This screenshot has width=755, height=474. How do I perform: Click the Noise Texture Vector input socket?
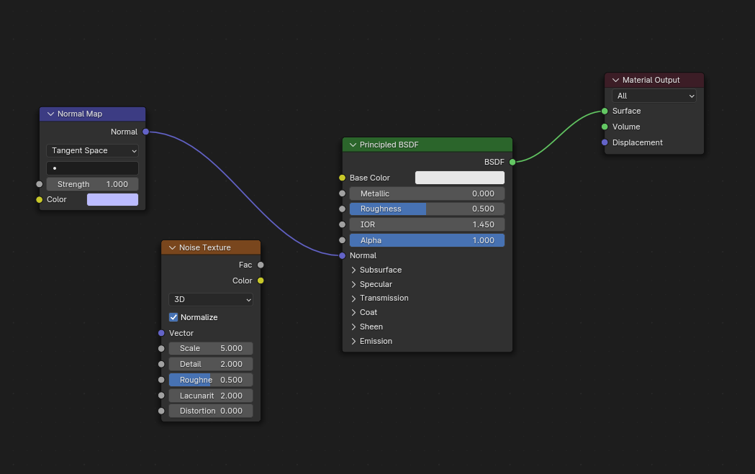[161, 333]
